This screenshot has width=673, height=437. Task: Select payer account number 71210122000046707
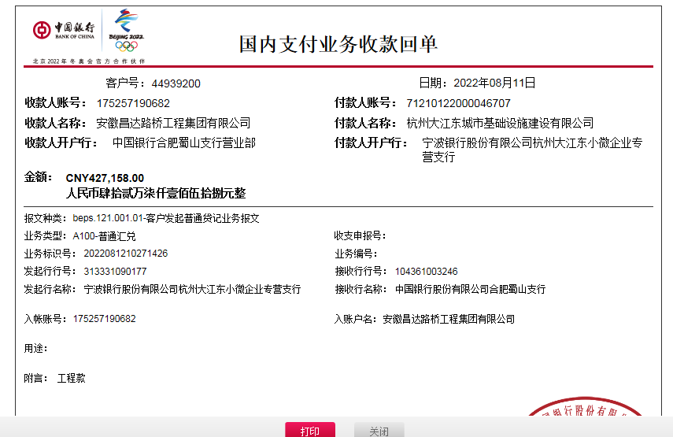pos(458,103)
